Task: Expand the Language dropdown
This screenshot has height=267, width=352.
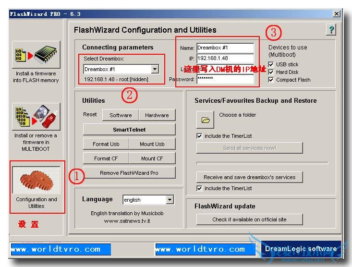Action: [170, 200]
